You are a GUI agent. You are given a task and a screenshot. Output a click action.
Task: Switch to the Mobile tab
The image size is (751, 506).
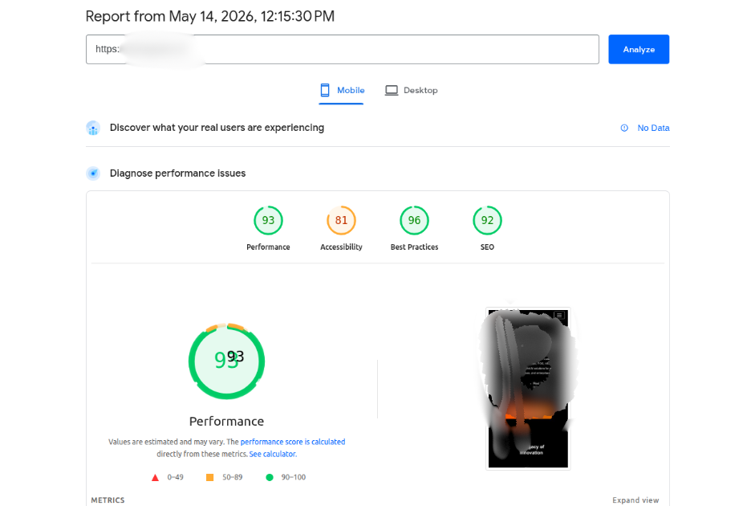coord(342,90)
